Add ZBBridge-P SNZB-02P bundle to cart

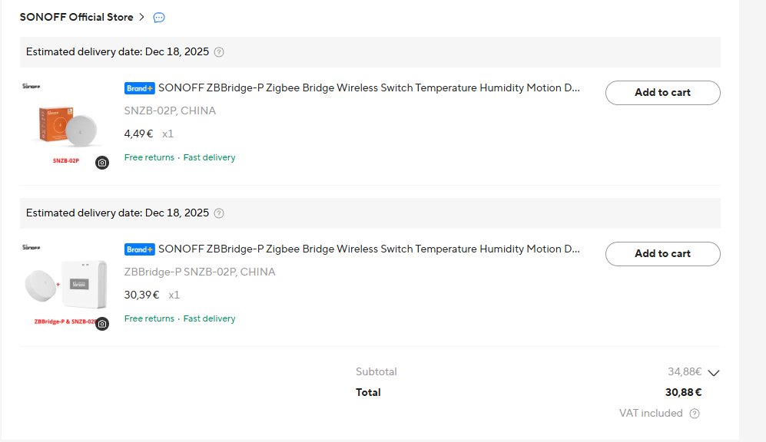tap(662, 254)
